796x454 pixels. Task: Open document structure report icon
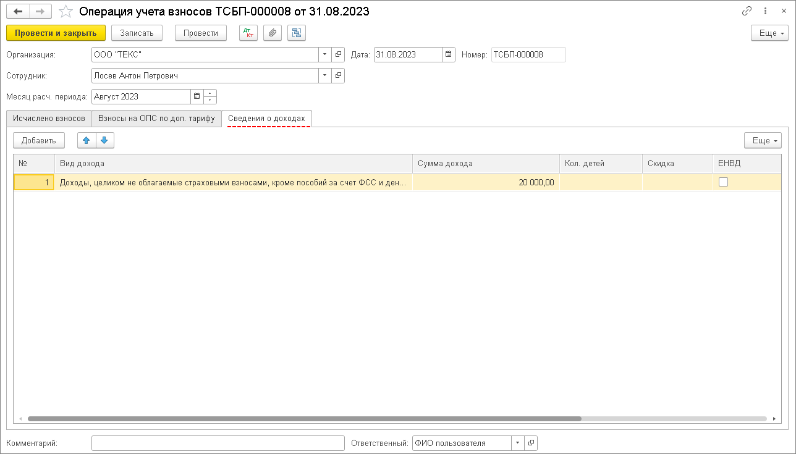click(x=297, y=33)
